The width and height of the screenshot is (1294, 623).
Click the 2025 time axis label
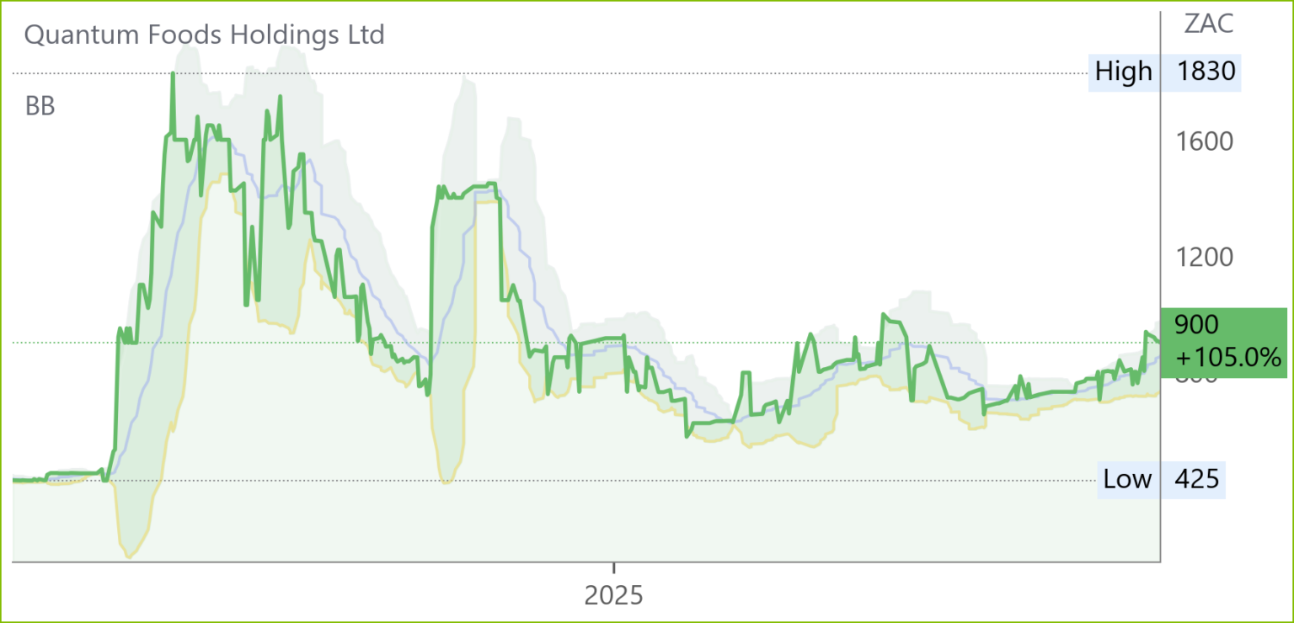tap(614, 596)
